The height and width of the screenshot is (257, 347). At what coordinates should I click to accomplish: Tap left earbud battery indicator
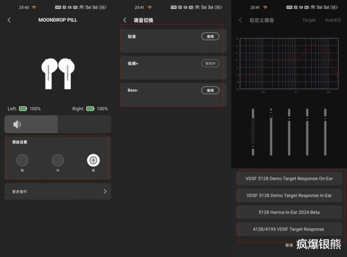23,108
